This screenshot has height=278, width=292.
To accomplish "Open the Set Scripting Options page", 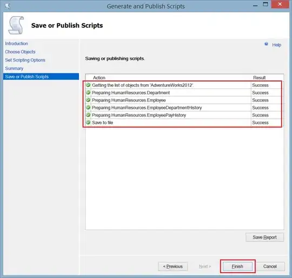I will tap(25, 60).
